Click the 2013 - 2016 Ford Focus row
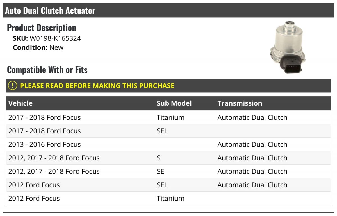 point(168,144)
